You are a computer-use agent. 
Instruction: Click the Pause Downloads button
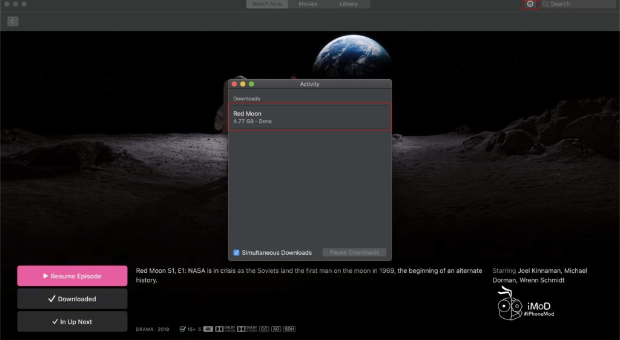pyautogui.click(x=354, y=253)
